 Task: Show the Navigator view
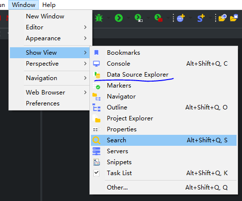[163, 97]
